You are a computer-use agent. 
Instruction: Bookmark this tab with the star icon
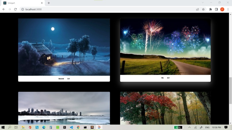click(x=203, y=9)
